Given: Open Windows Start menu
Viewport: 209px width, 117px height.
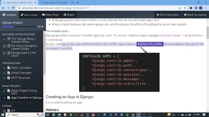Looking at the screenshot, I should [3, 115].
